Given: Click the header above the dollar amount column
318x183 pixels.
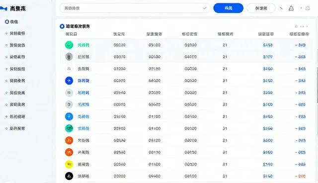Looking at the screenshot, I should 266,34.
